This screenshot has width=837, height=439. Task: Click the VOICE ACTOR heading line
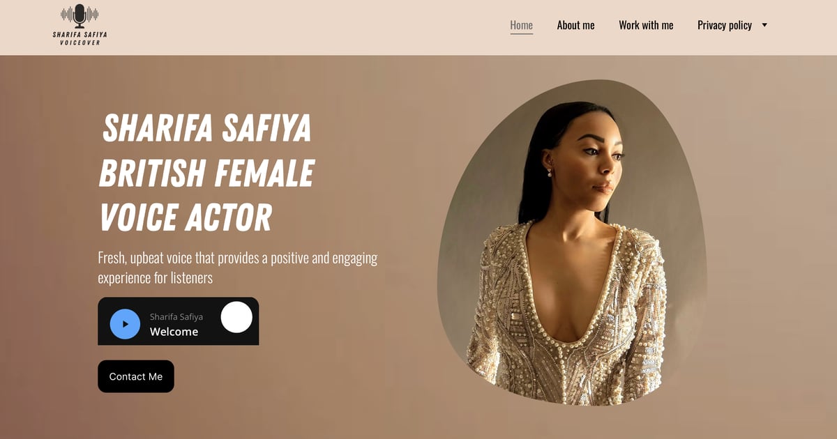click(185, 217)
